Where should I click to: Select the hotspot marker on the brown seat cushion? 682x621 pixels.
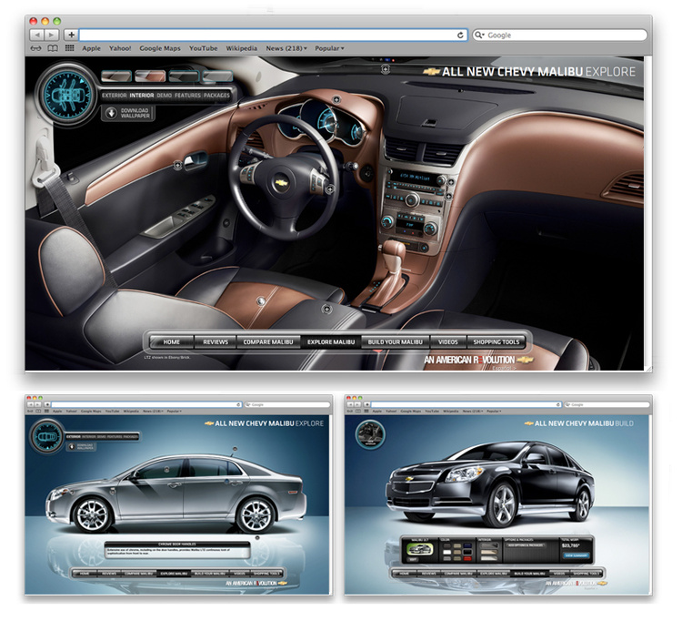tap(261, 301)
